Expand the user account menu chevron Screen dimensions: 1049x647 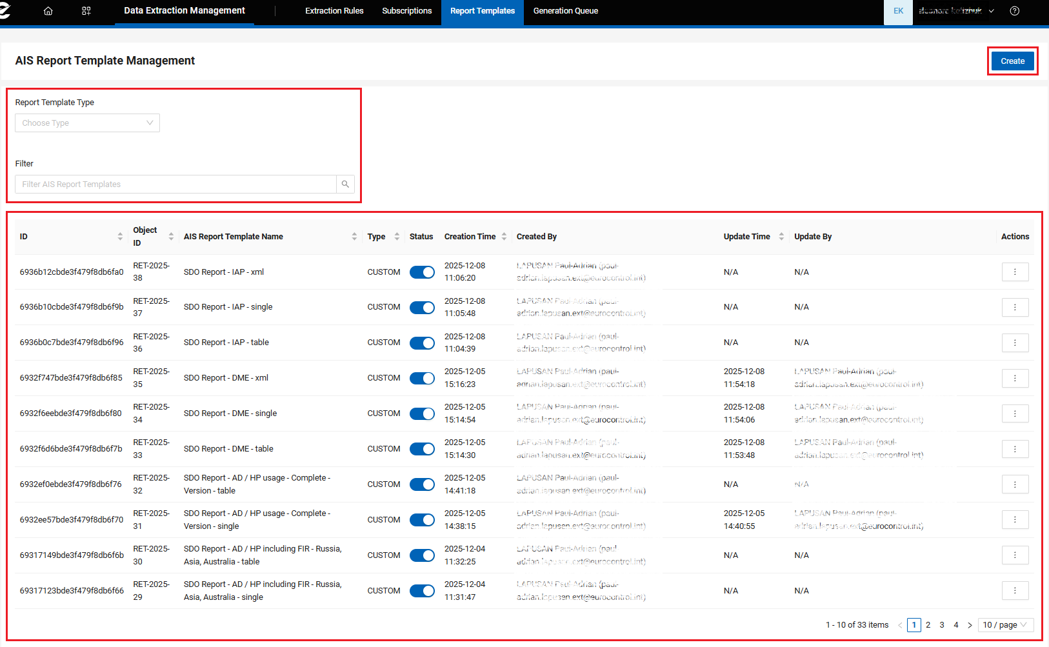(x=992, y=11)
